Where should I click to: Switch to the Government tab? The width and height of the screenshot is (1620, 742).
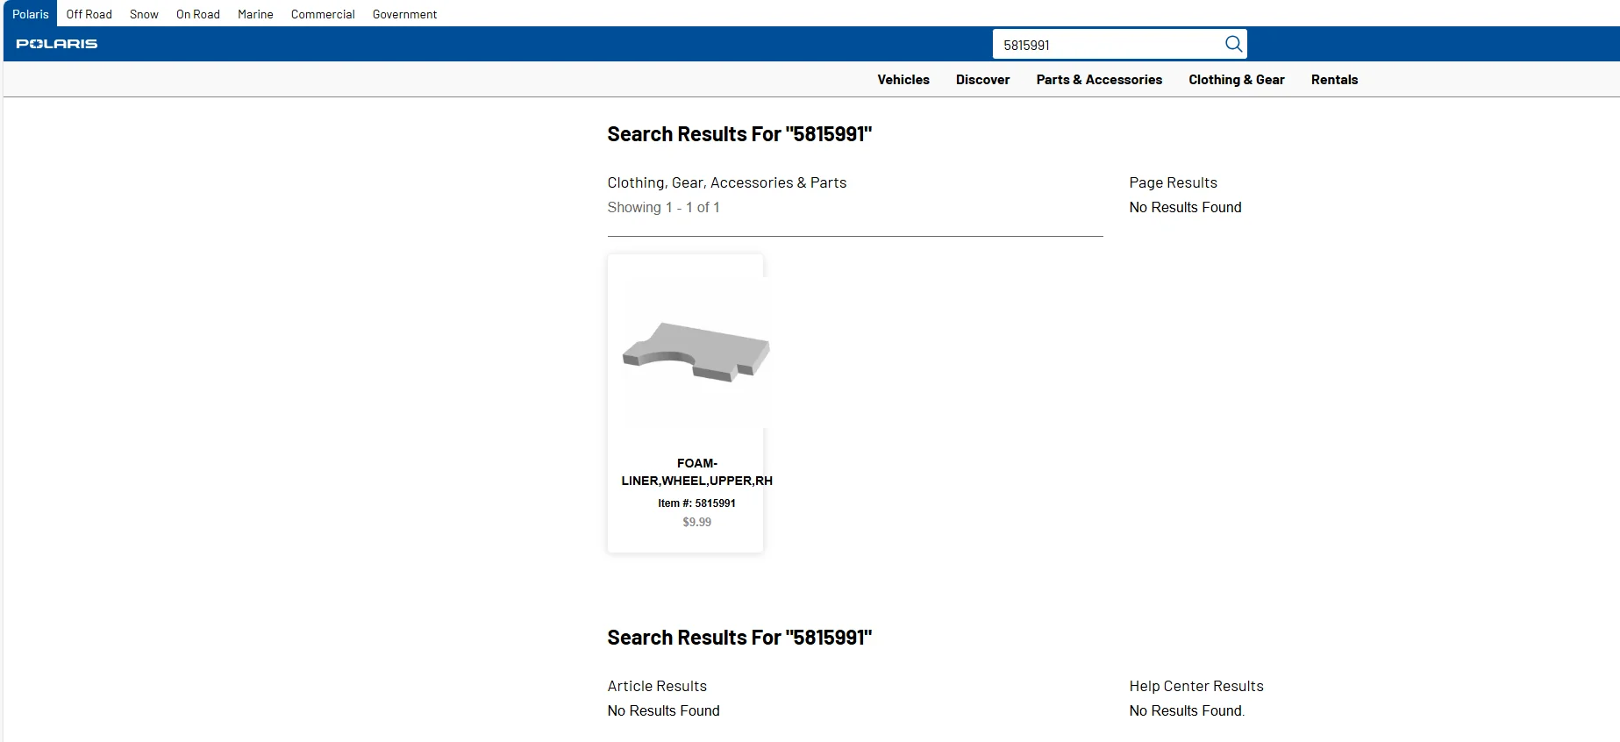click(404, 14)
